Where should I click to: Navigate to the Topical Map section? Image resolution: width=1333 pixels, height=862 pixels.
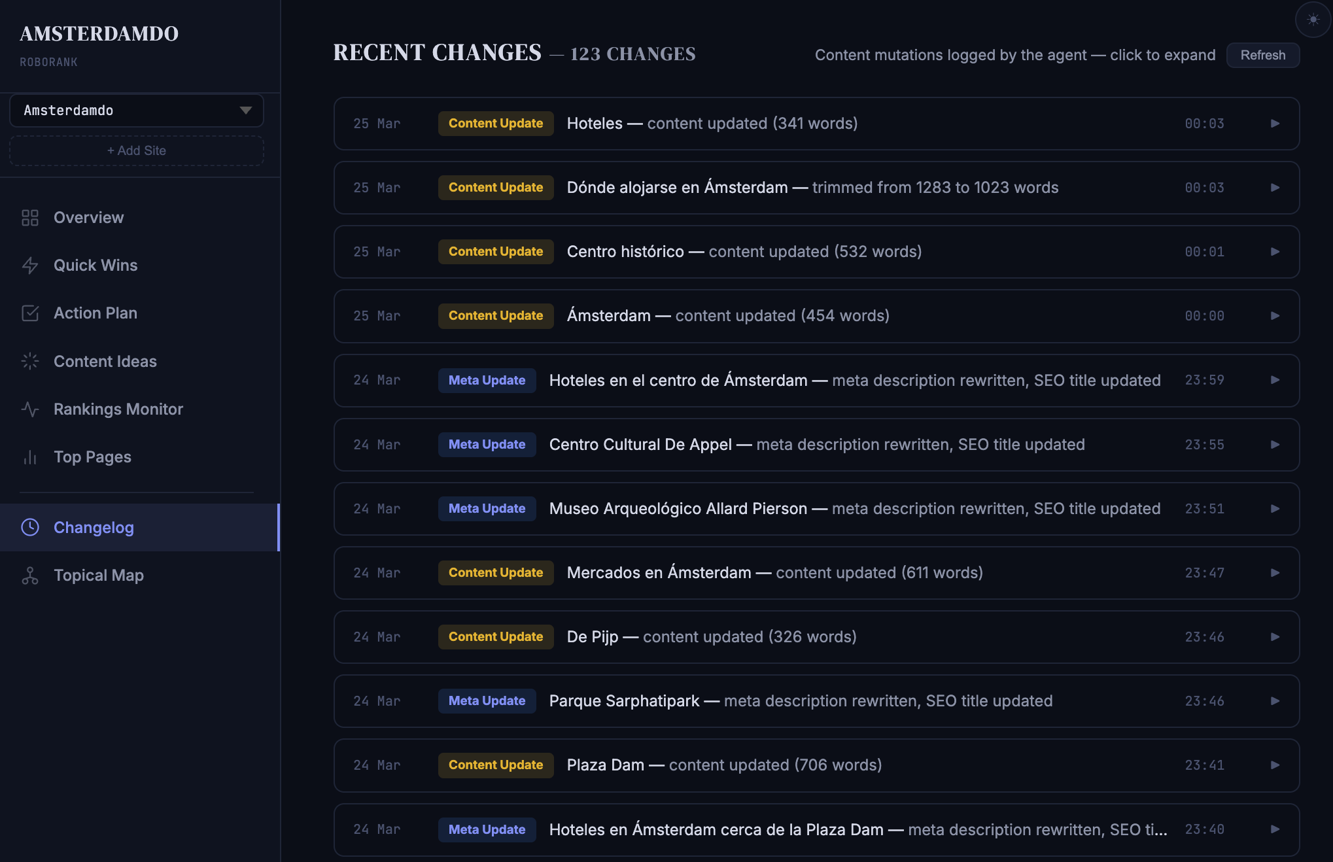99,576
